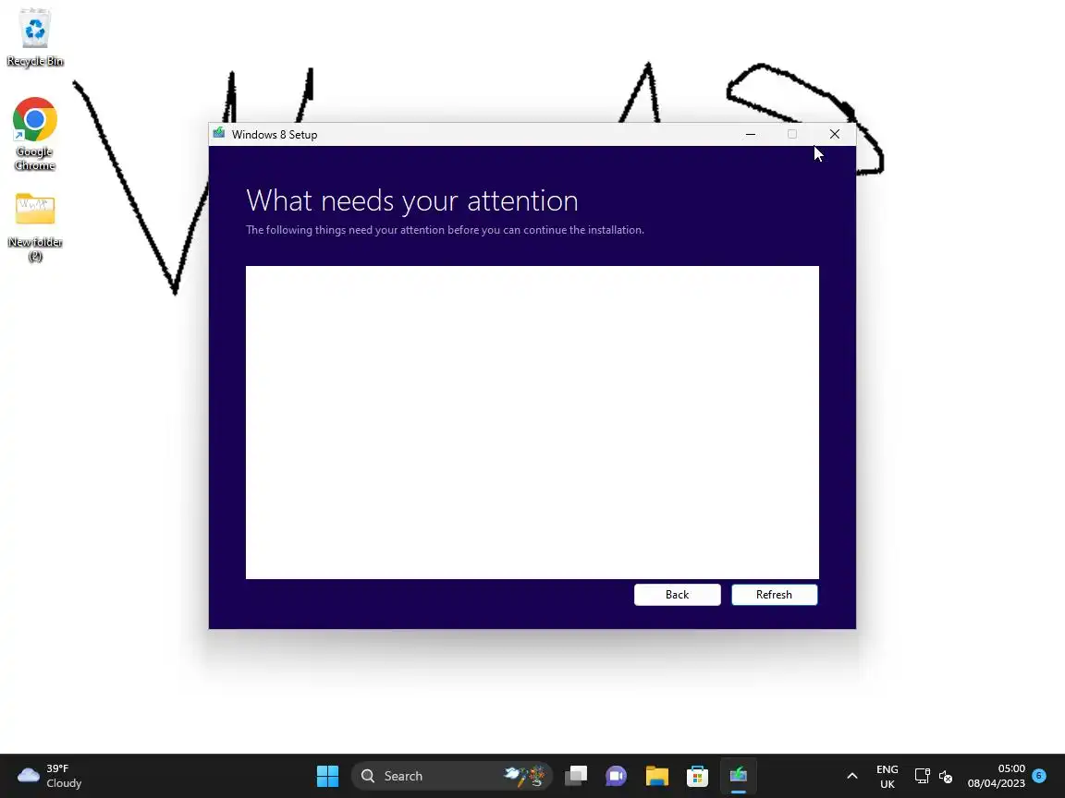The image size is (1065, 798).
Task: Click the taskbar Search box
Action: [452, 776]
